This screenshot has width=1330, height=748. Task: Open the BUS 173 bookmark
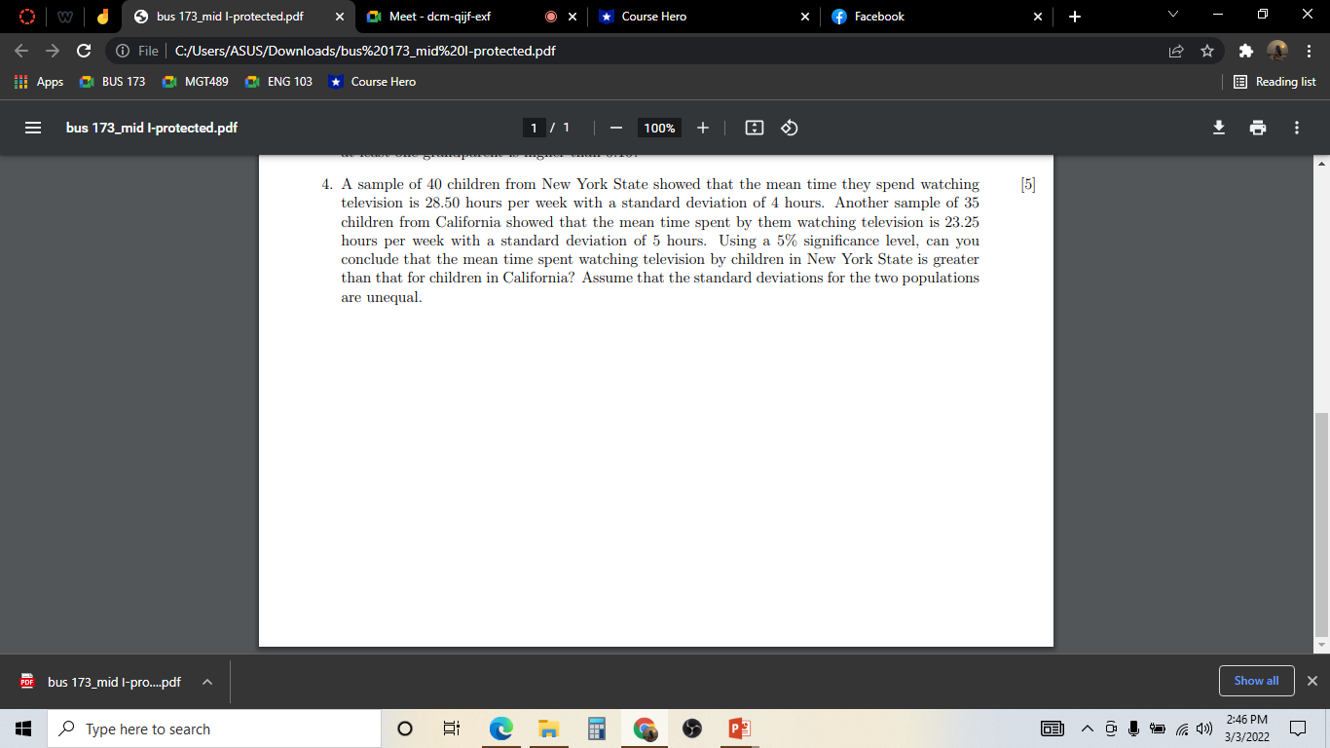[111, 82]
